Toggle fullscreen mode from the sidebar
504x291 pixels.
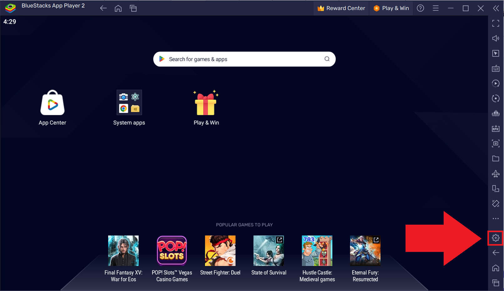(x=496, y=23)
